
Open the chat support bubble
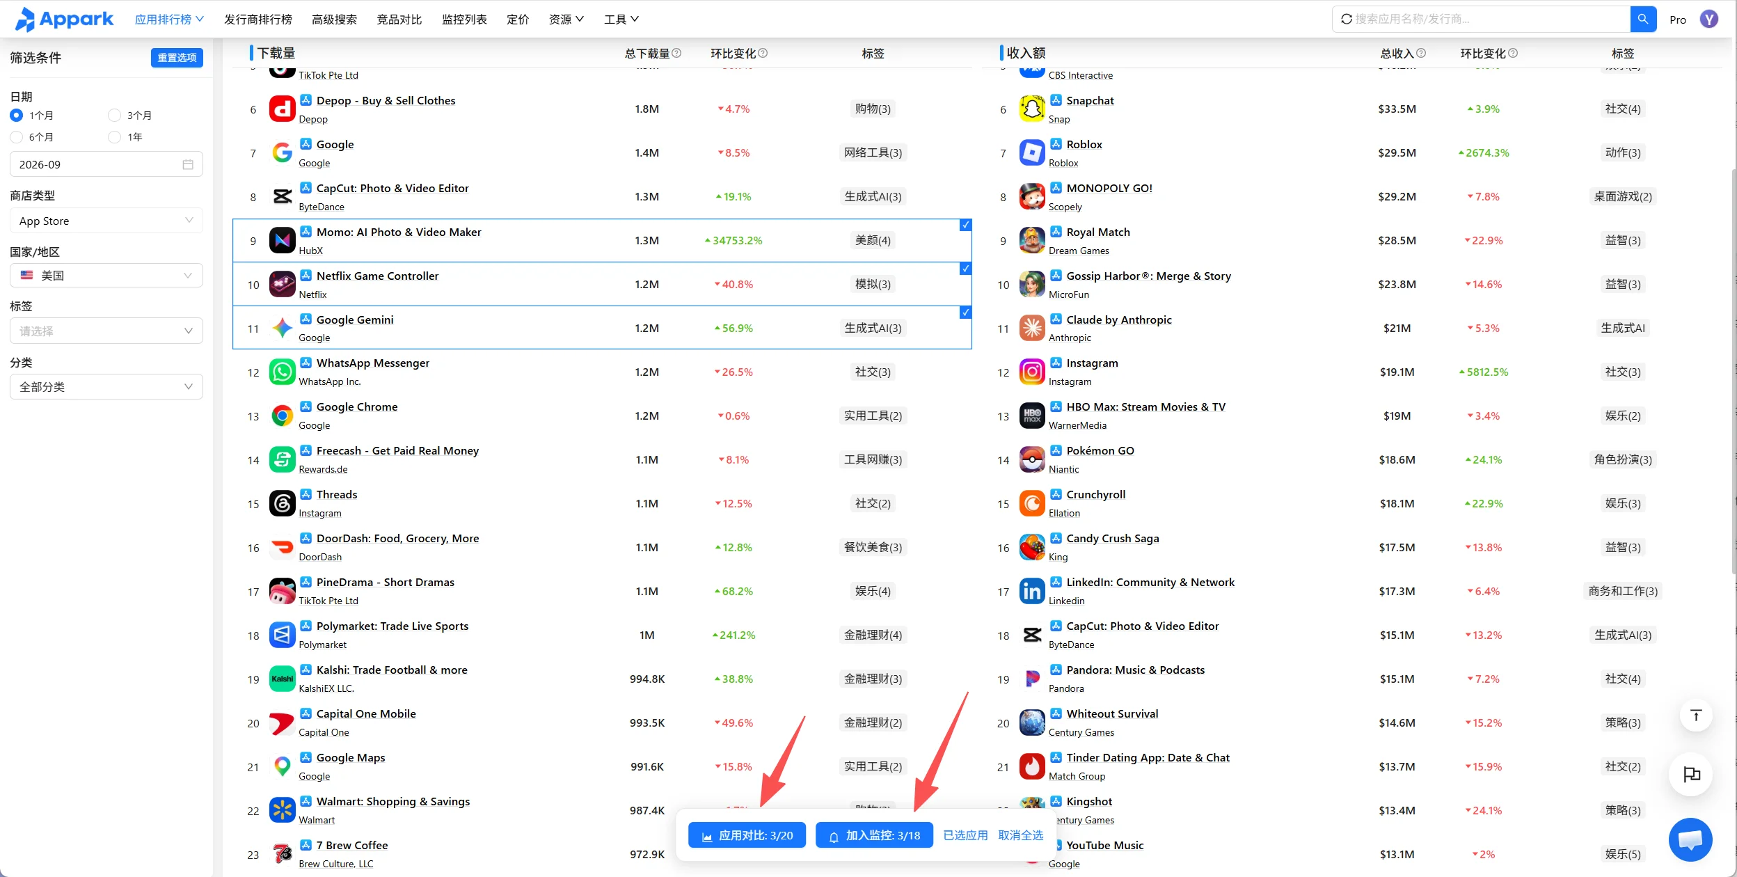point(1690,839)
